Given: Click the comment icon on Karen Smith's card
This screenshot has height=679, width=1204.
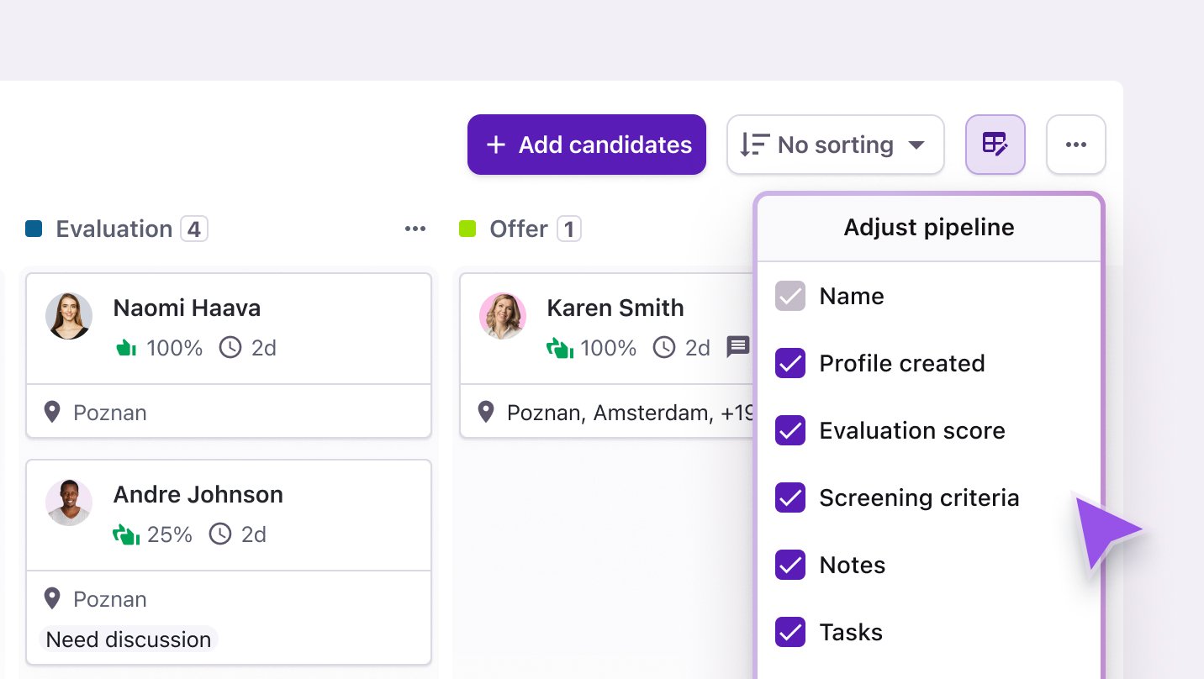Looking at the screenshot, I should click(737, 347).
